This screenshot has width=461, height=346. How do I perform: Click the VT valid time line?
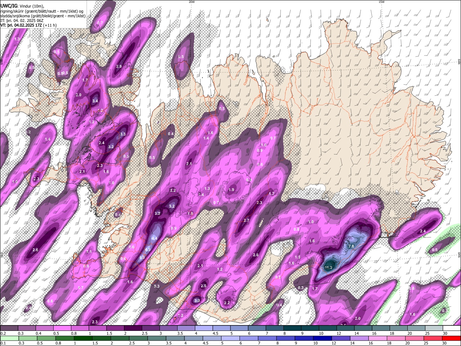[x=28, y=25]
